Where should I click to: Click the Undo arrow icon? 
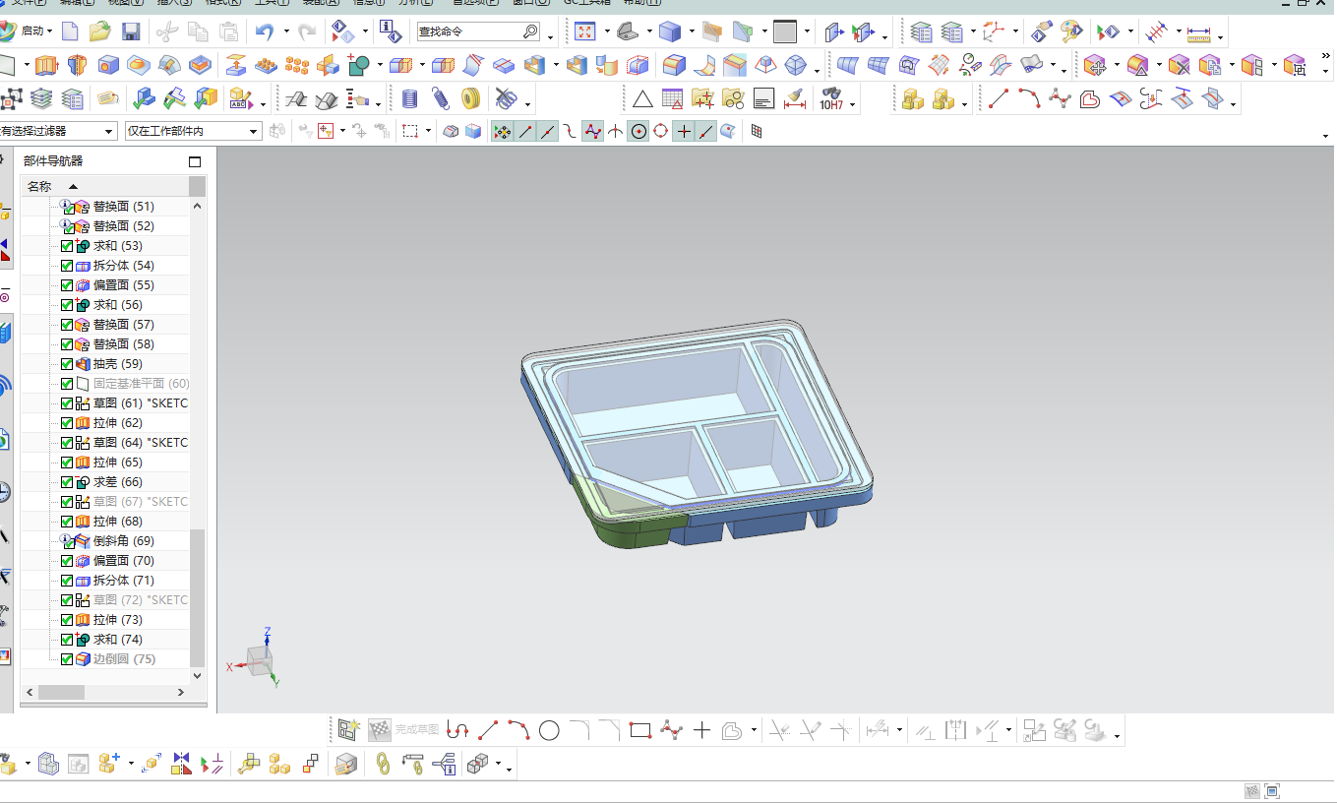click(x=264, y=31)
